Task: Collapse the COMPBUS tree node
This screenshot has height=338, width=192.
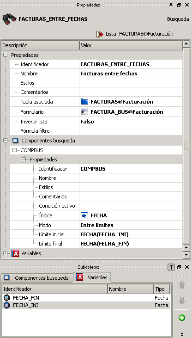Action: coord(15,150)
